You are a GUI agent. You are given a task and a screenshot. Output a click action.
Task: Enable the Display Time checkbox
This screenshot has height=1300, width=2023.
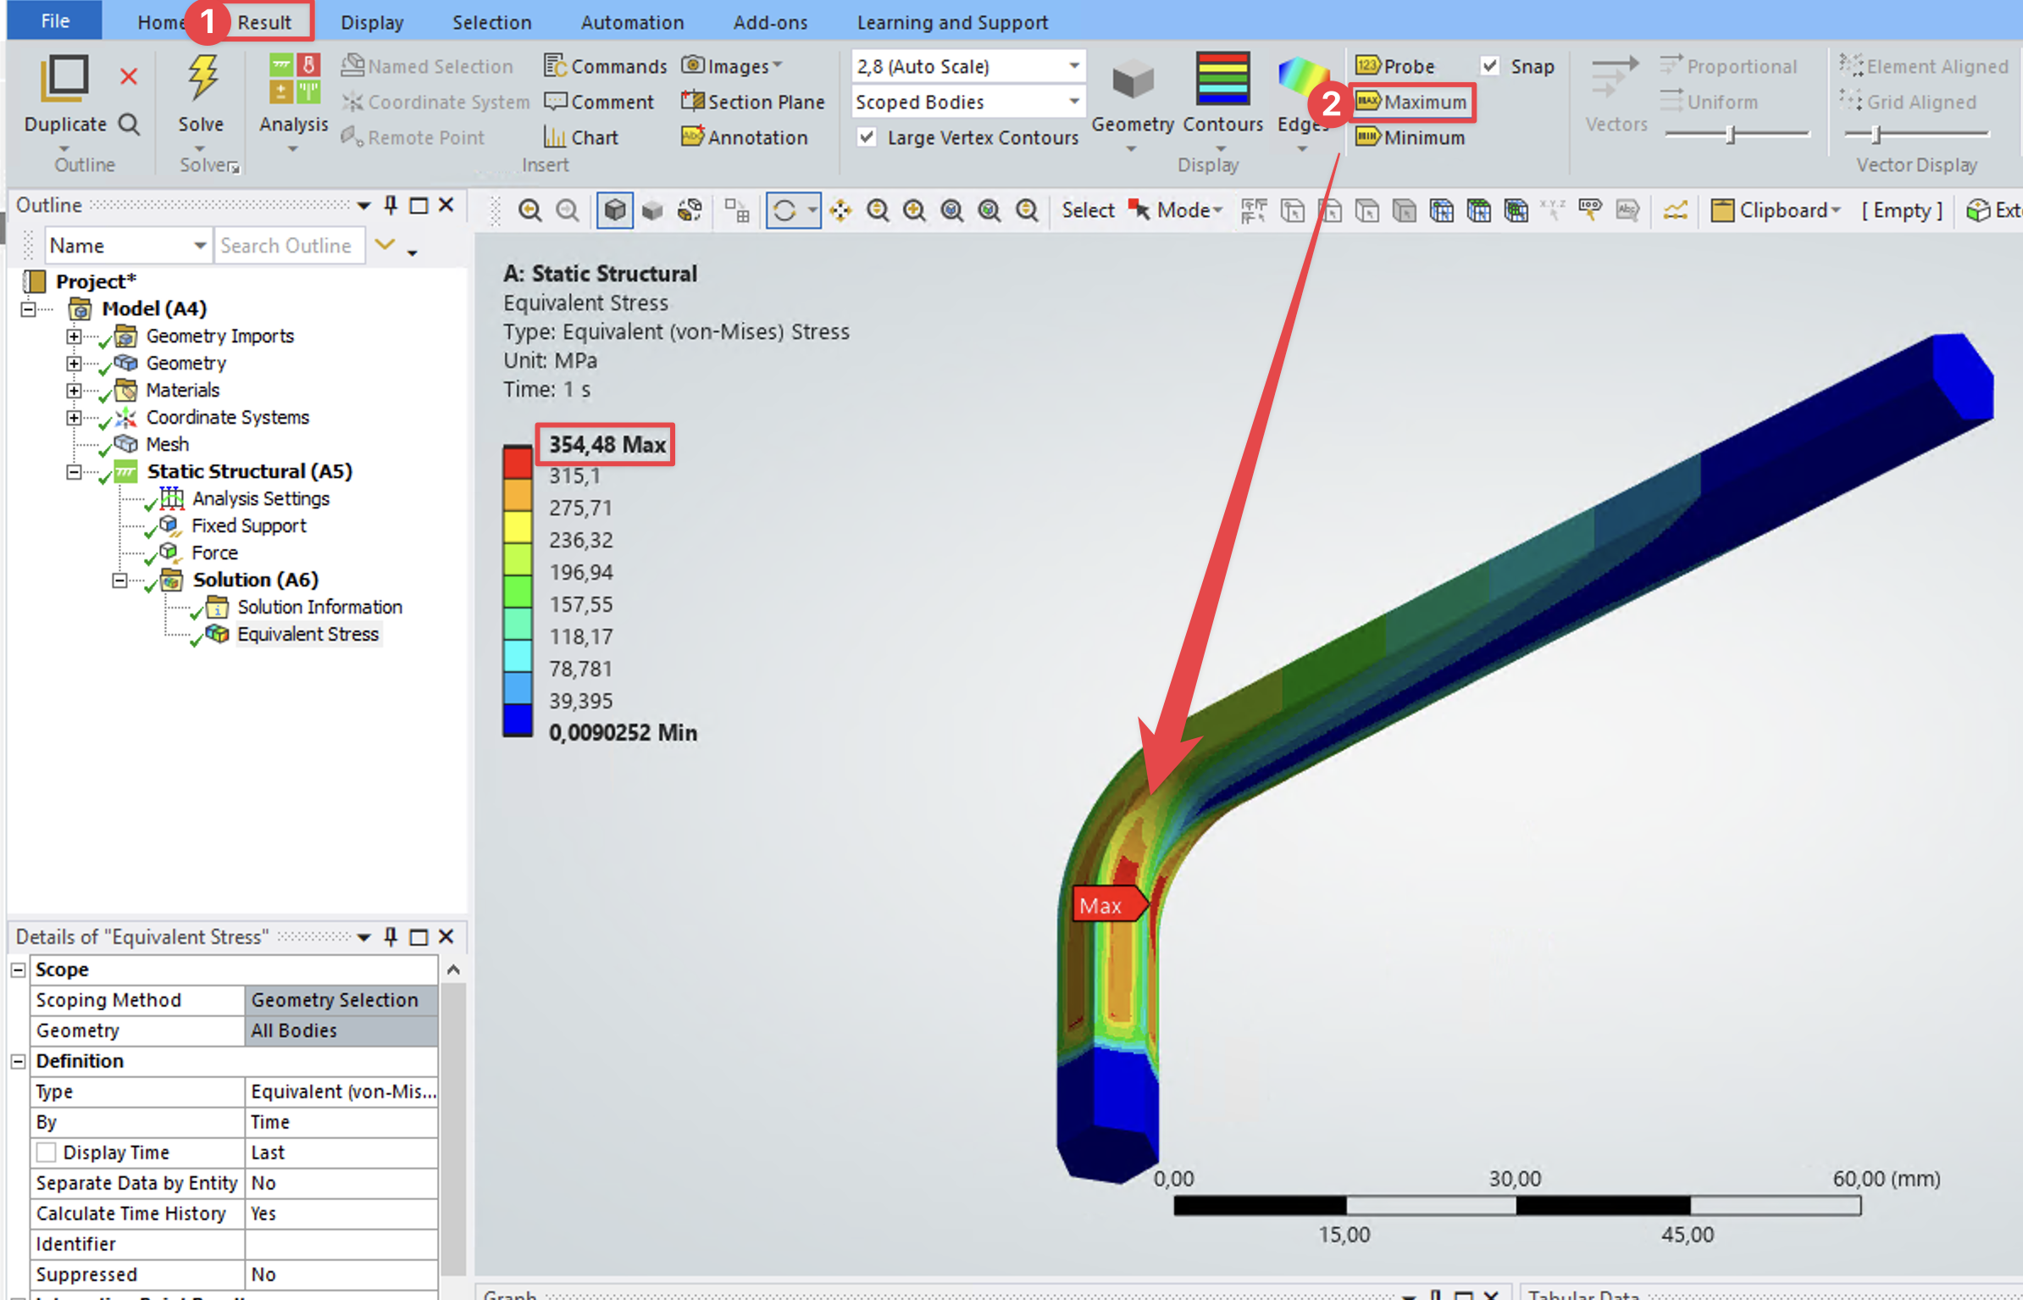[x=47, y=1153]
